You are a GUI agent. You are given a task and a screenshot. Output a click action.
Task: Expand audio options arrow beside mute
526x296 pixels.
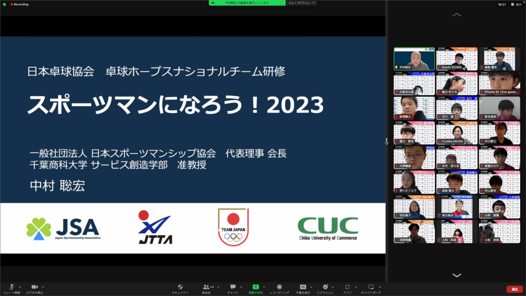(x=20, y=287)
